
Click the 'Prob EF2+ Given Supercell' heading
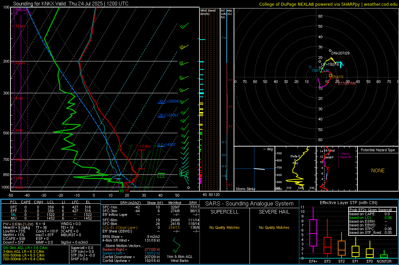[371, 210]
